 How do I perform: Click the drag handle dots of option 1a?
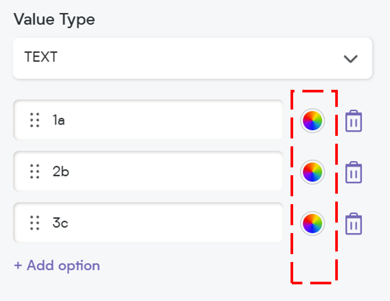(35, 120)
